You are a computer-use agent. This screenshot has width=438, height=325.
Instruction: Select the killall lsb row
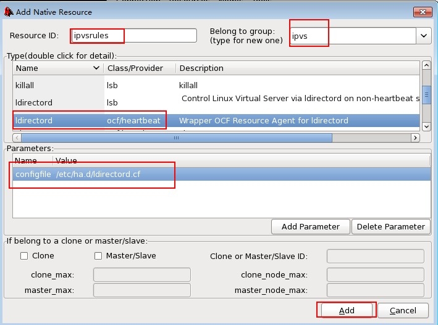click(216, 85)
